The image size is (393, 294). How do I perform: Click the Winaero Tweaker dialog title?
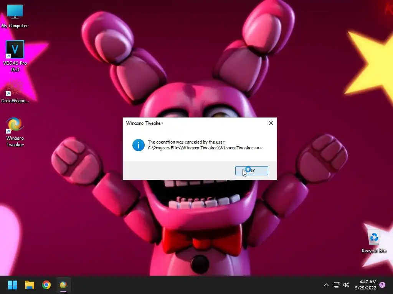[144, 123]
